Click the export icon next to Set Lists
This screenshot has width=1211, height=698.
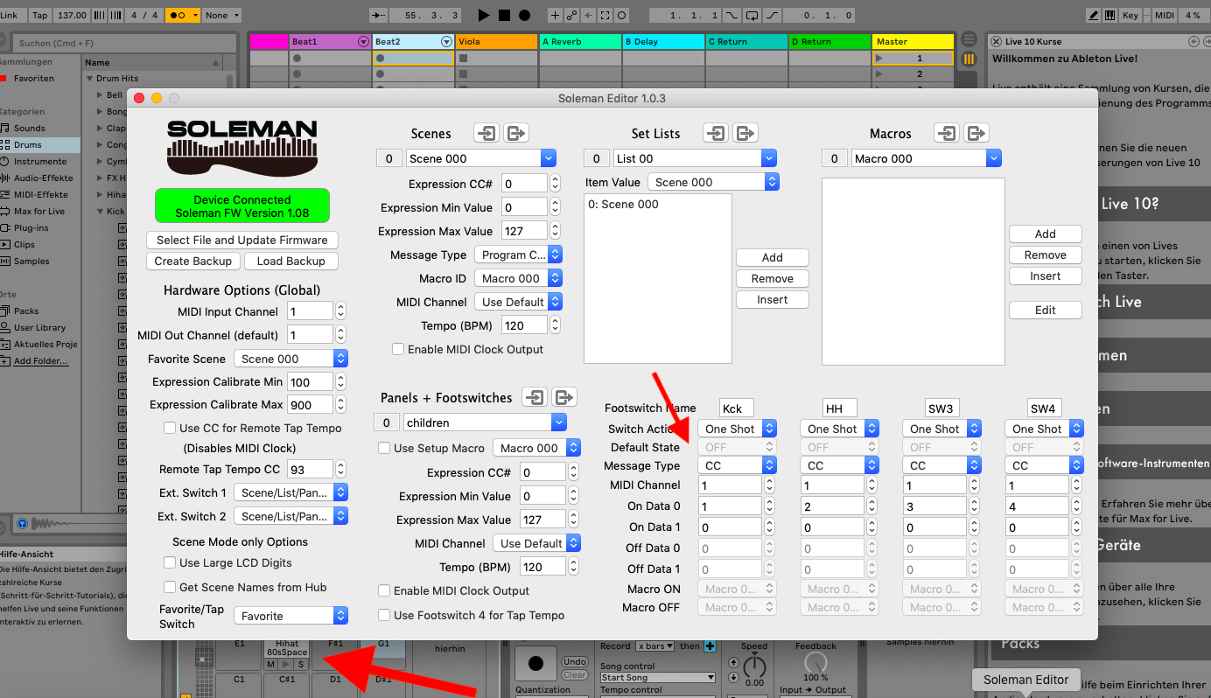(x=745, y=133)
